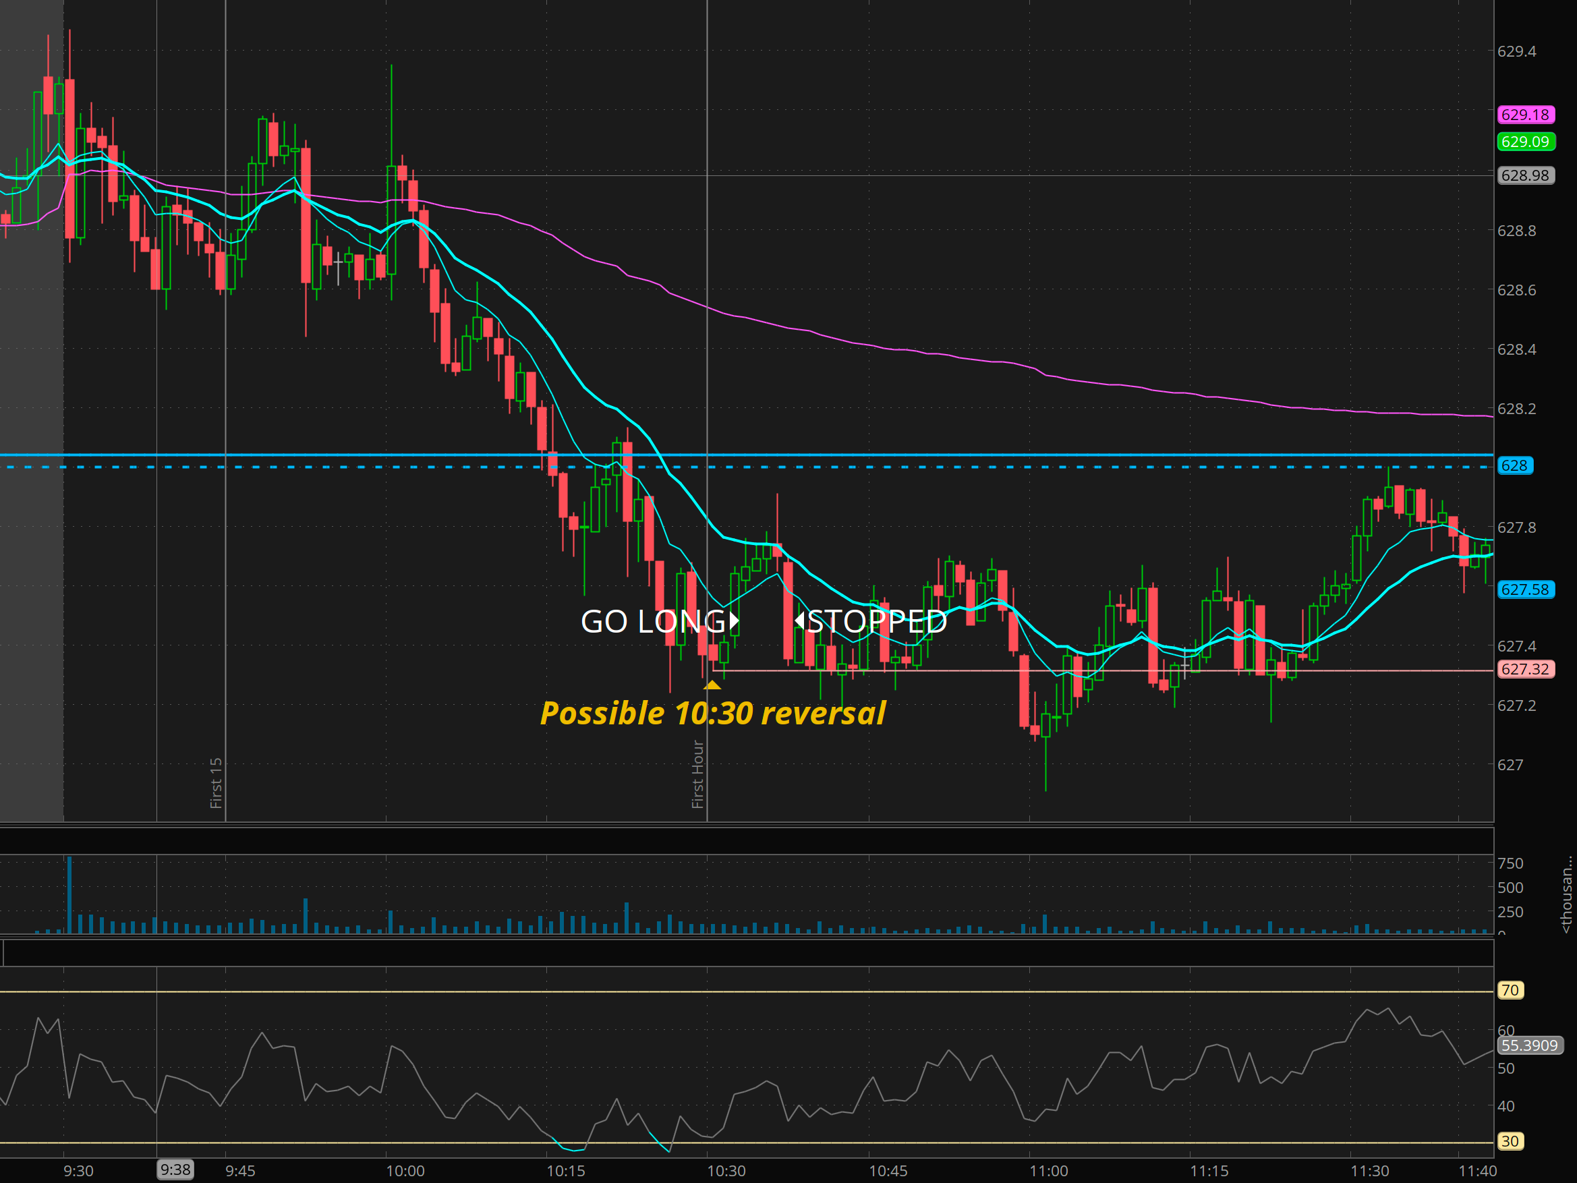The height and width of the screenshot is (1183, 1577).
Task: Select the First 15 vertical line label
Action: click(x=216, y=783)
